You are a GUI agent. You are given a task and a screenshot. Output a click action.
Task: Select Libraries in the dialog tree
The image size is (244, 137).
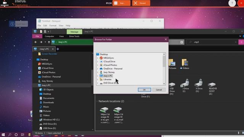pyautogui.click(x=108, y=80)
